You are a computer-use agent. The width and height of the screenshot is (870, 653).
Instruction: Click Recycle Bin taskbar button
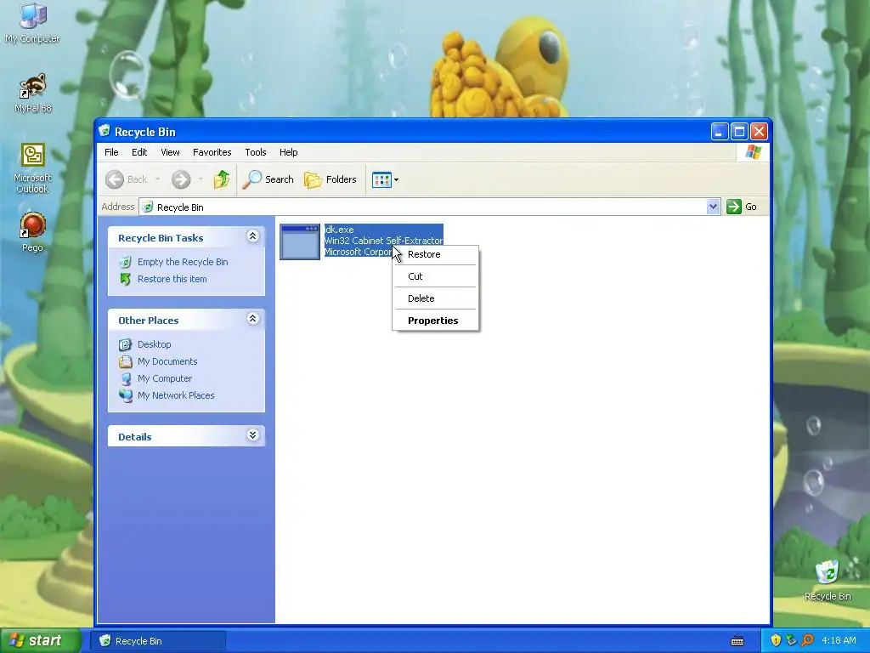point(158,641)
